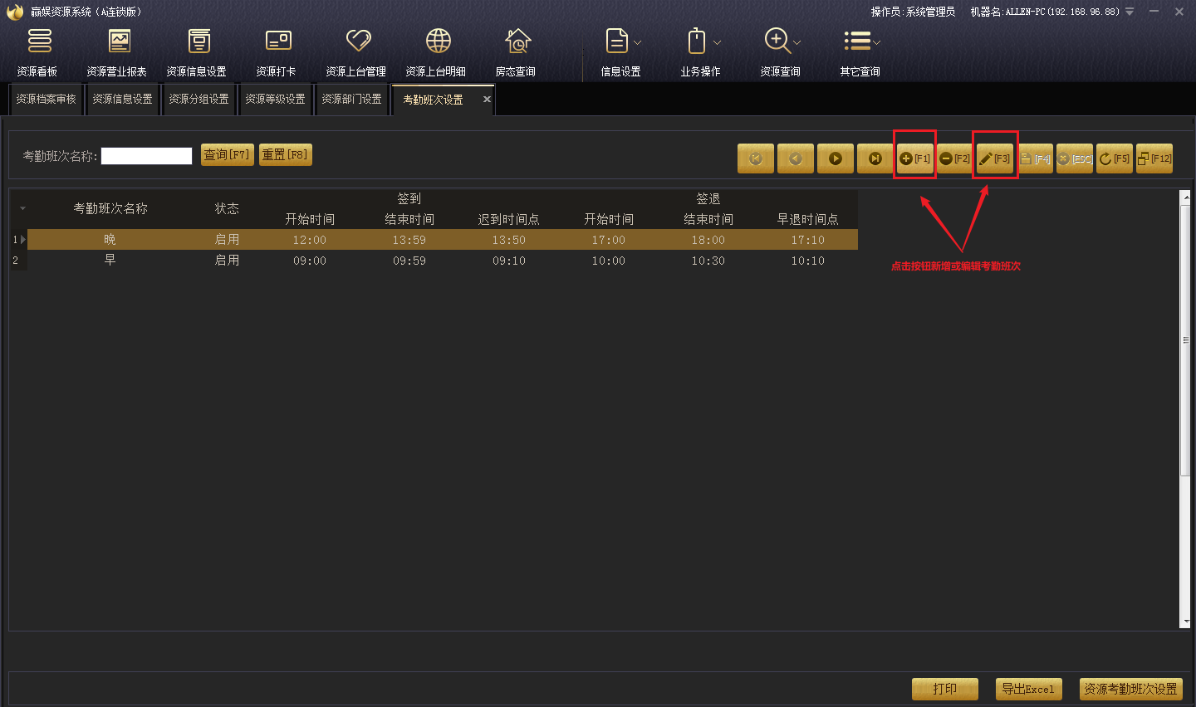This screenshot has height=707, width=1196.
Task: Click the 10:30 sign-out end time cell
Action: (708, 261)
